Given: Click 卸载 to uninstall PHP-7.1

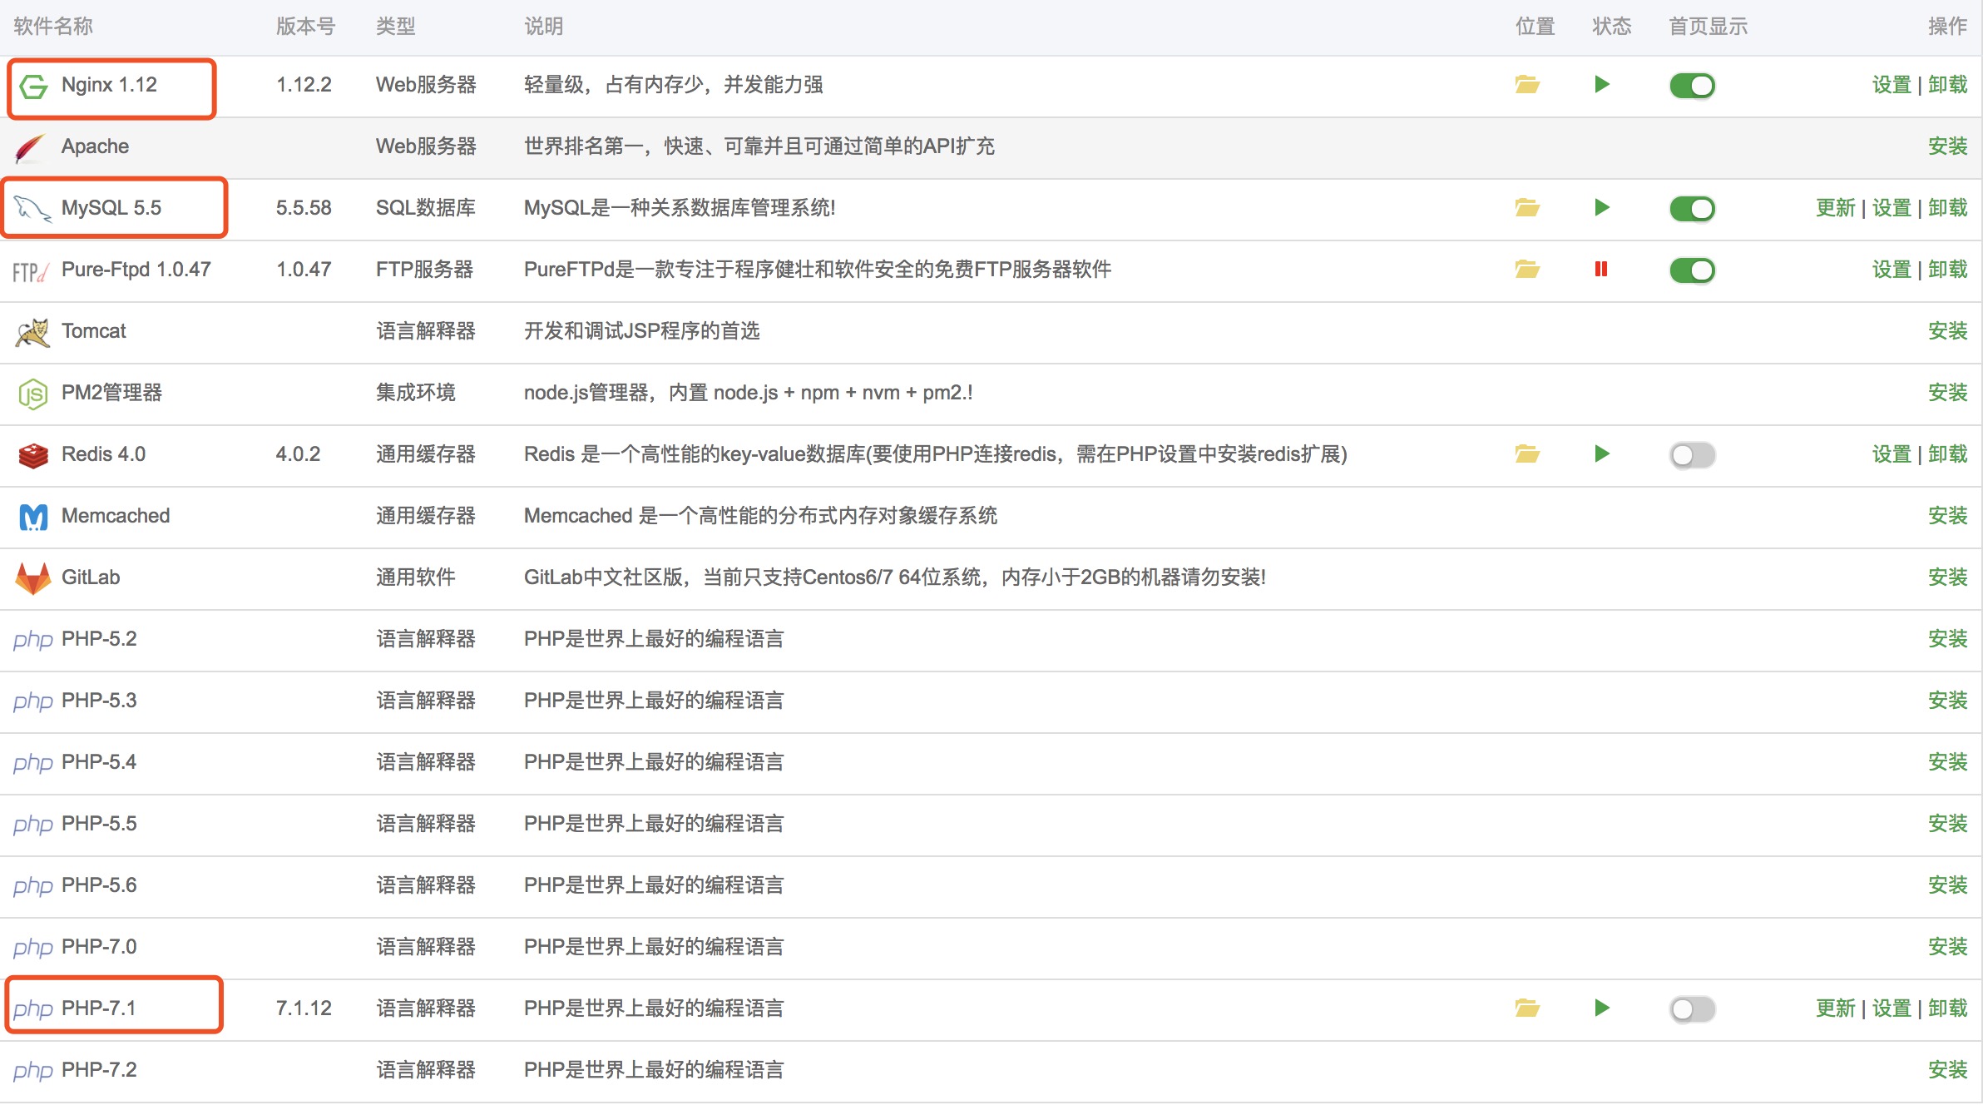Looking at the screenshot, I should tap(1948, 1008).
